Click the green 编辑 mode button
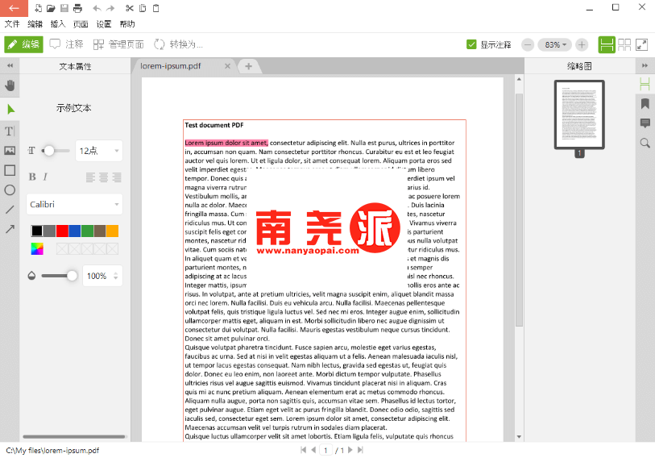 coord(24,44)
